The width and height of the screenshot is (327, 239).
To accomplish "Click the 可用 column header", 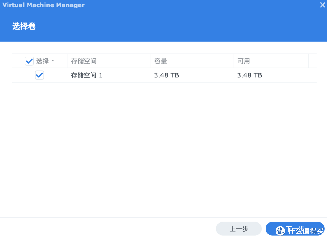I will 242,61.
